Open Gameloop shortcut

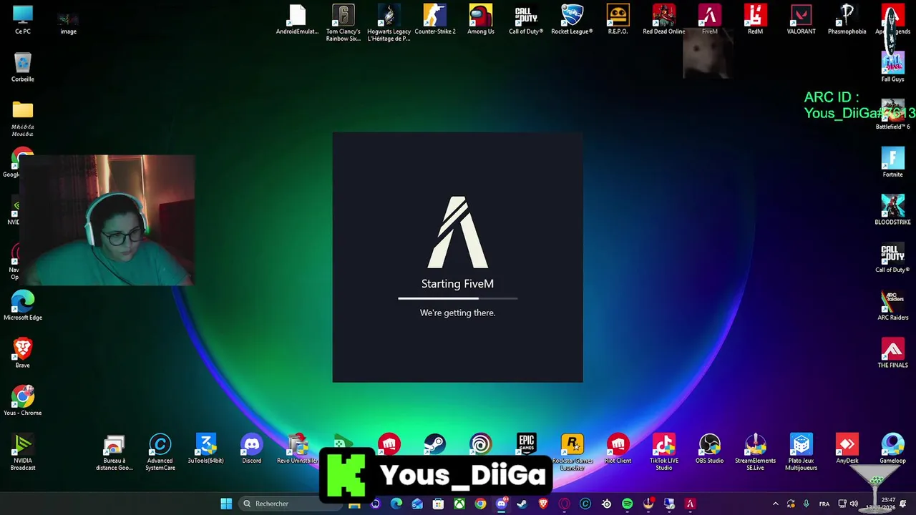pos(893,449)
